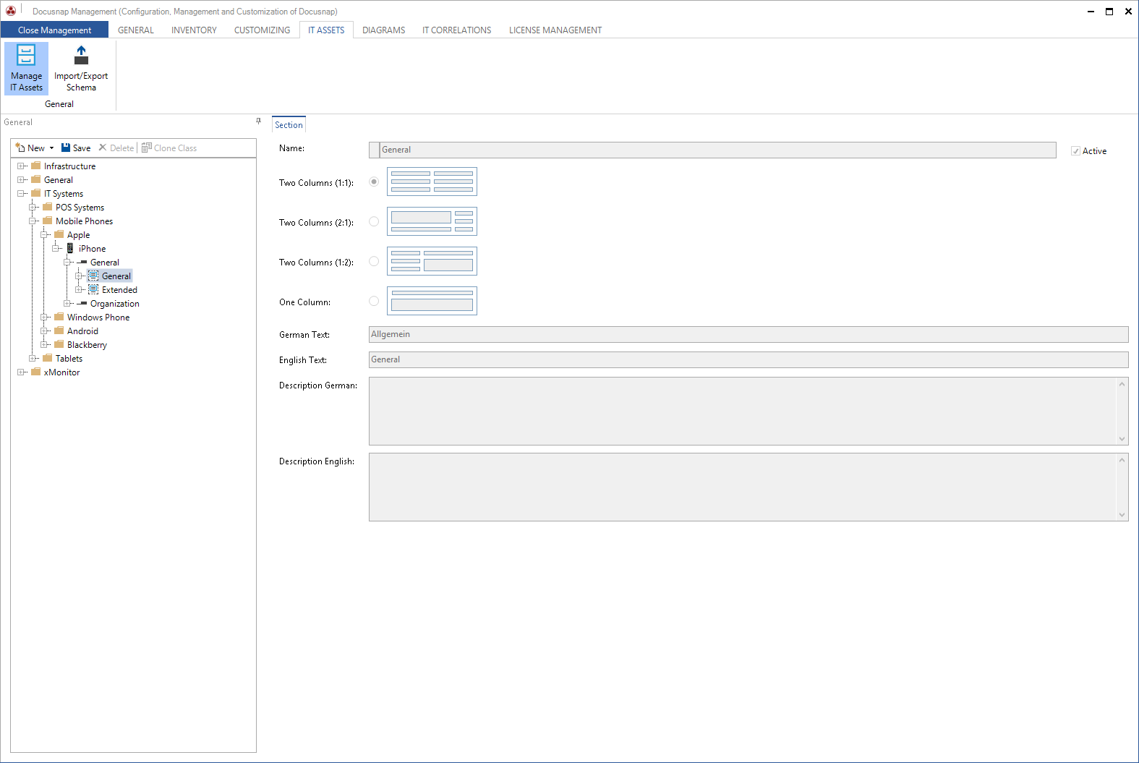Click the Save label in the toolbar
The width and height of the screenshot is (1139, 763).
pos(82,148)
